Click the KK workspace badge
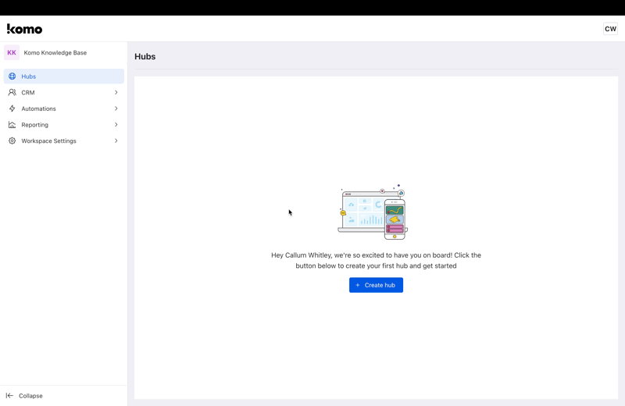The height and width of the screenshot is (406, 625). point(12,53)
